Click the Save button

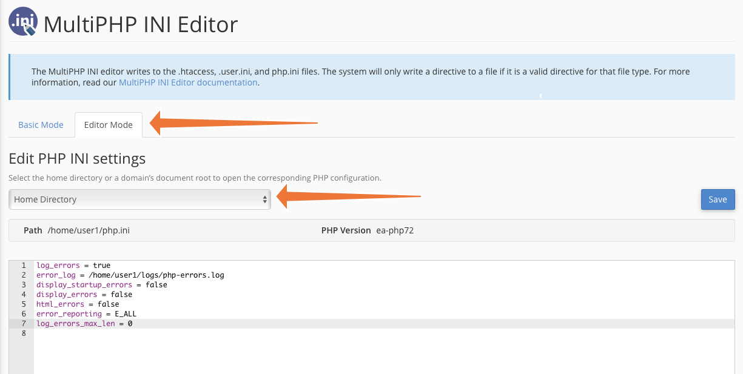point(718,199)
